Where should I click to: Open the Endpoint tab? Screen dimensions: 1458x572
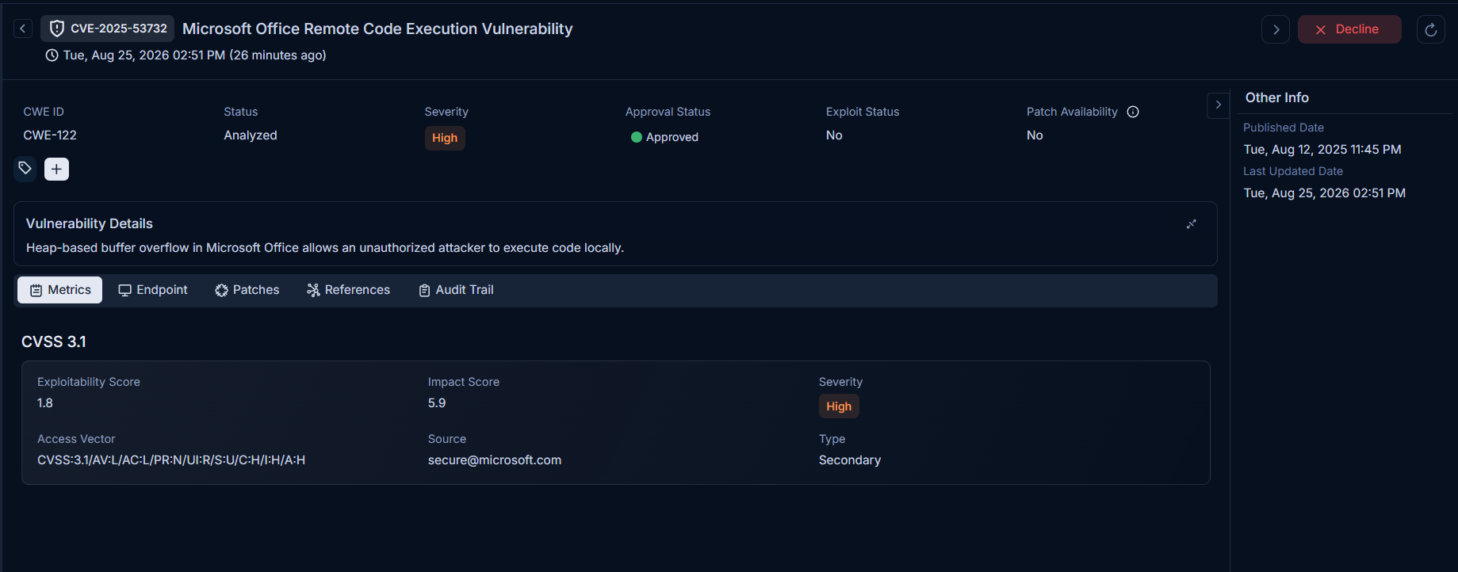(x=153, y=290)
